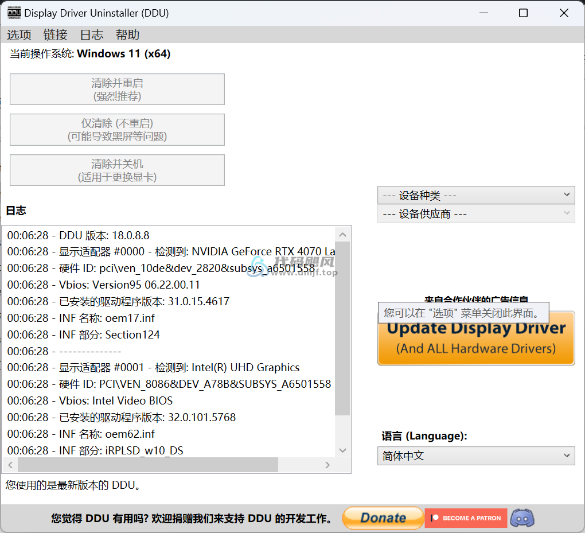The height and width of the screenshot is (533, 585).
Task: Click horizontal scrollbar right arrow in log
Action: [x=327, y=465]
